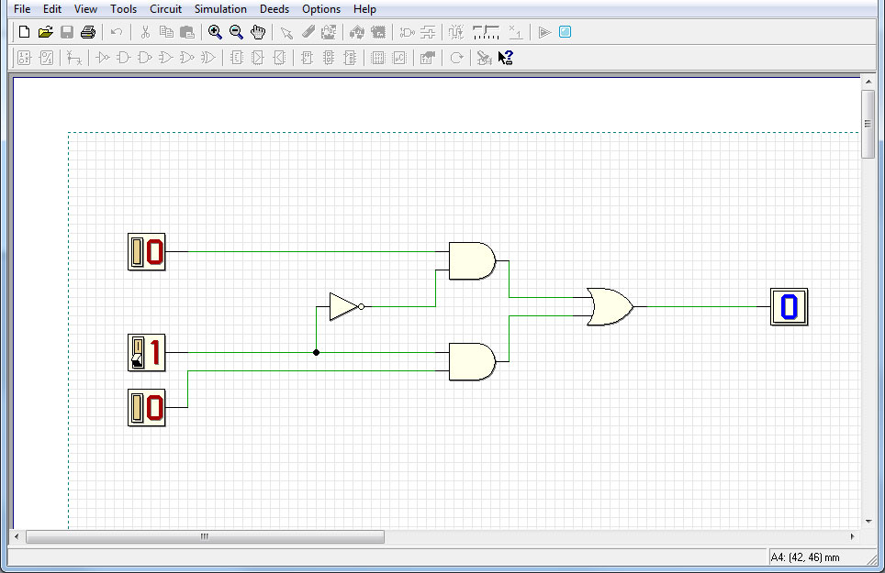Click the scroll left arrow
The image size is (885, 573).
tap(17, 536)
